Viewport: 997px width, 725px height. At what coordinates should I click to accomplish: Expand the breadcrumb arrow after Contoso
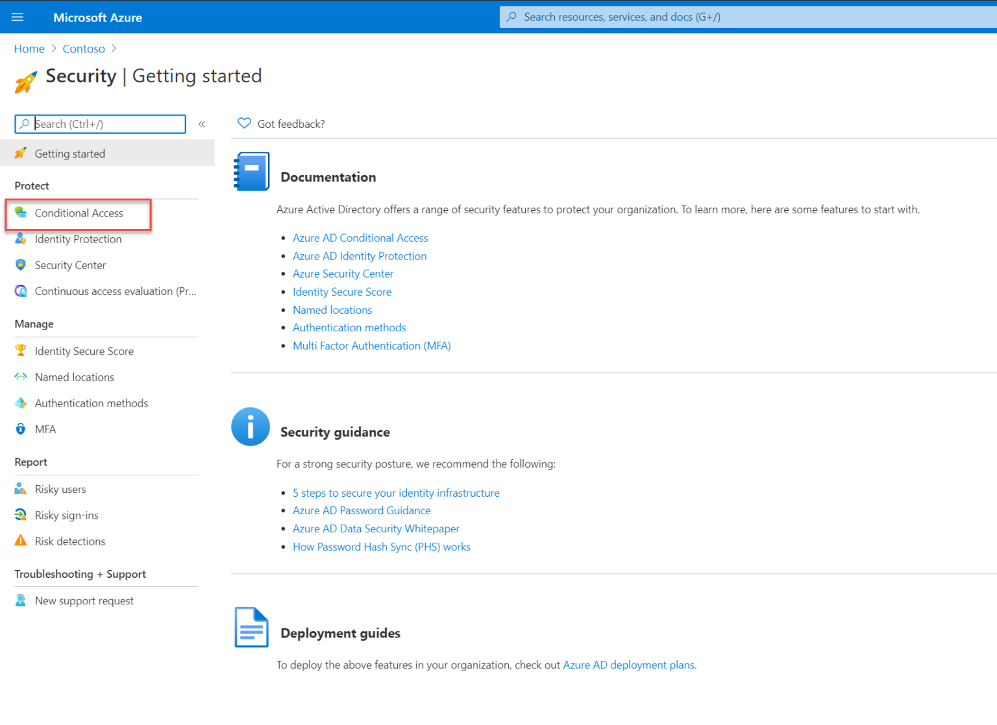coord(114,48)
